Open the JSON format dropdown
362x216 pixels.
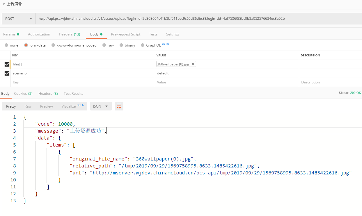(x=101, y=106)
